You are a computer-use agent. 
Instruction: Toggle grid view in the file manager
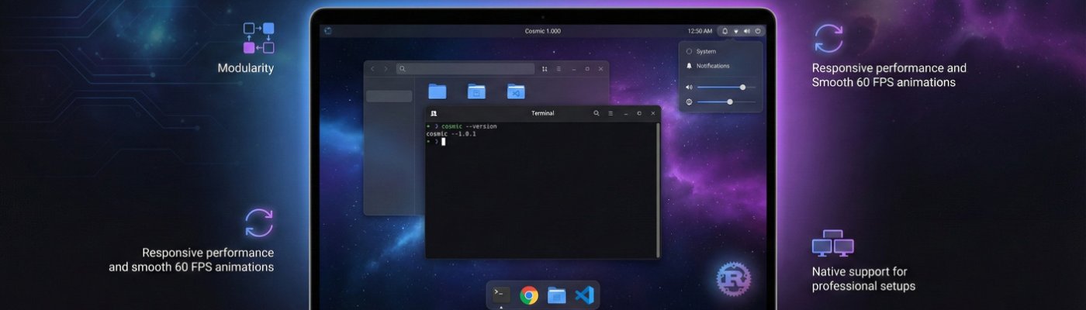click(x=545, y=69)
